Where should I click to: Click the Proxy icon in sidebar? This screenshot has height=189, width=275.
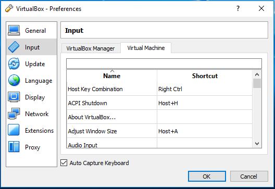click(14, 147)
